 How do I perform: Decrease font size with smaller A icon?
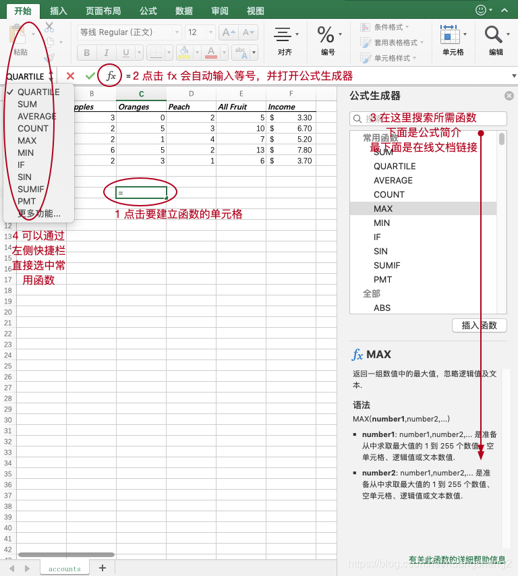248,32
